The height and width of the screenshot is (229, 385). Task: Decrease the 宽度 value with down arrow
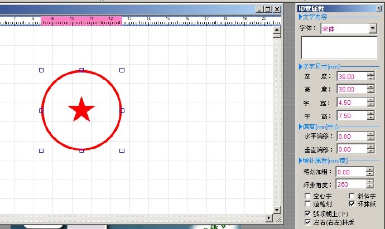pyautogui.click(x=370, y=79)
